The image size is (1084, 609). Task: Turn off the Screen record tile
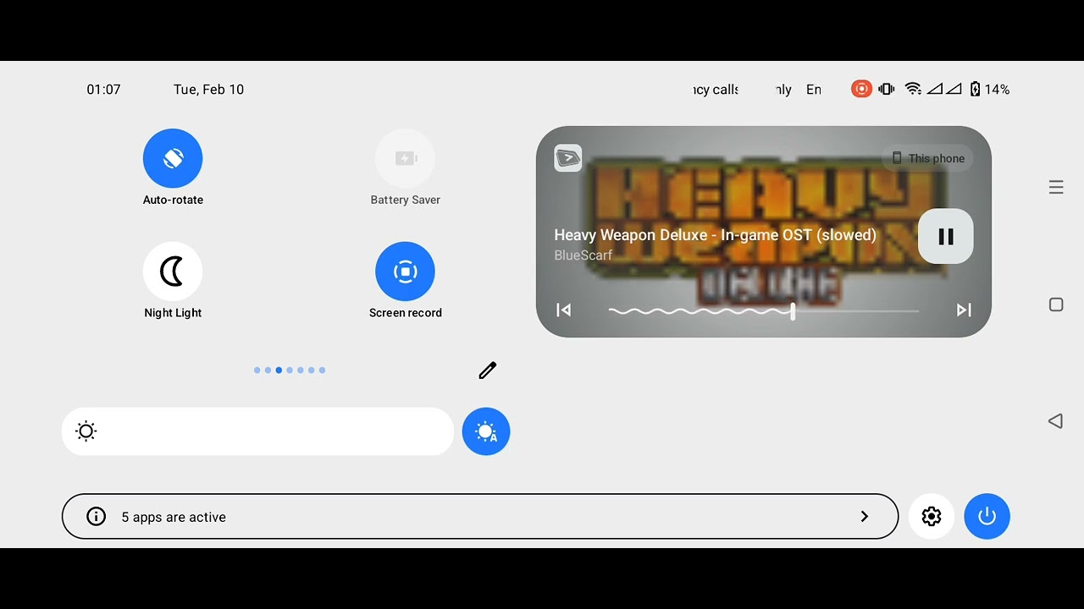[405, 272]
